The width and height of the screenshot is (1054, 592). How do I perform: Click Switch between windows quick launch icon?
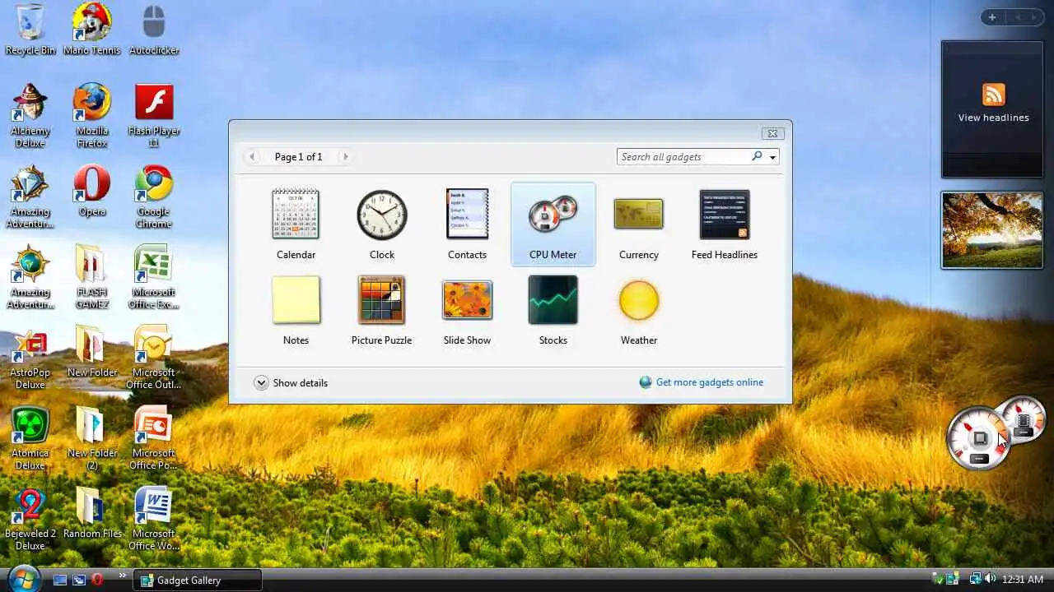pyautogui.click(x=79, y=580)
